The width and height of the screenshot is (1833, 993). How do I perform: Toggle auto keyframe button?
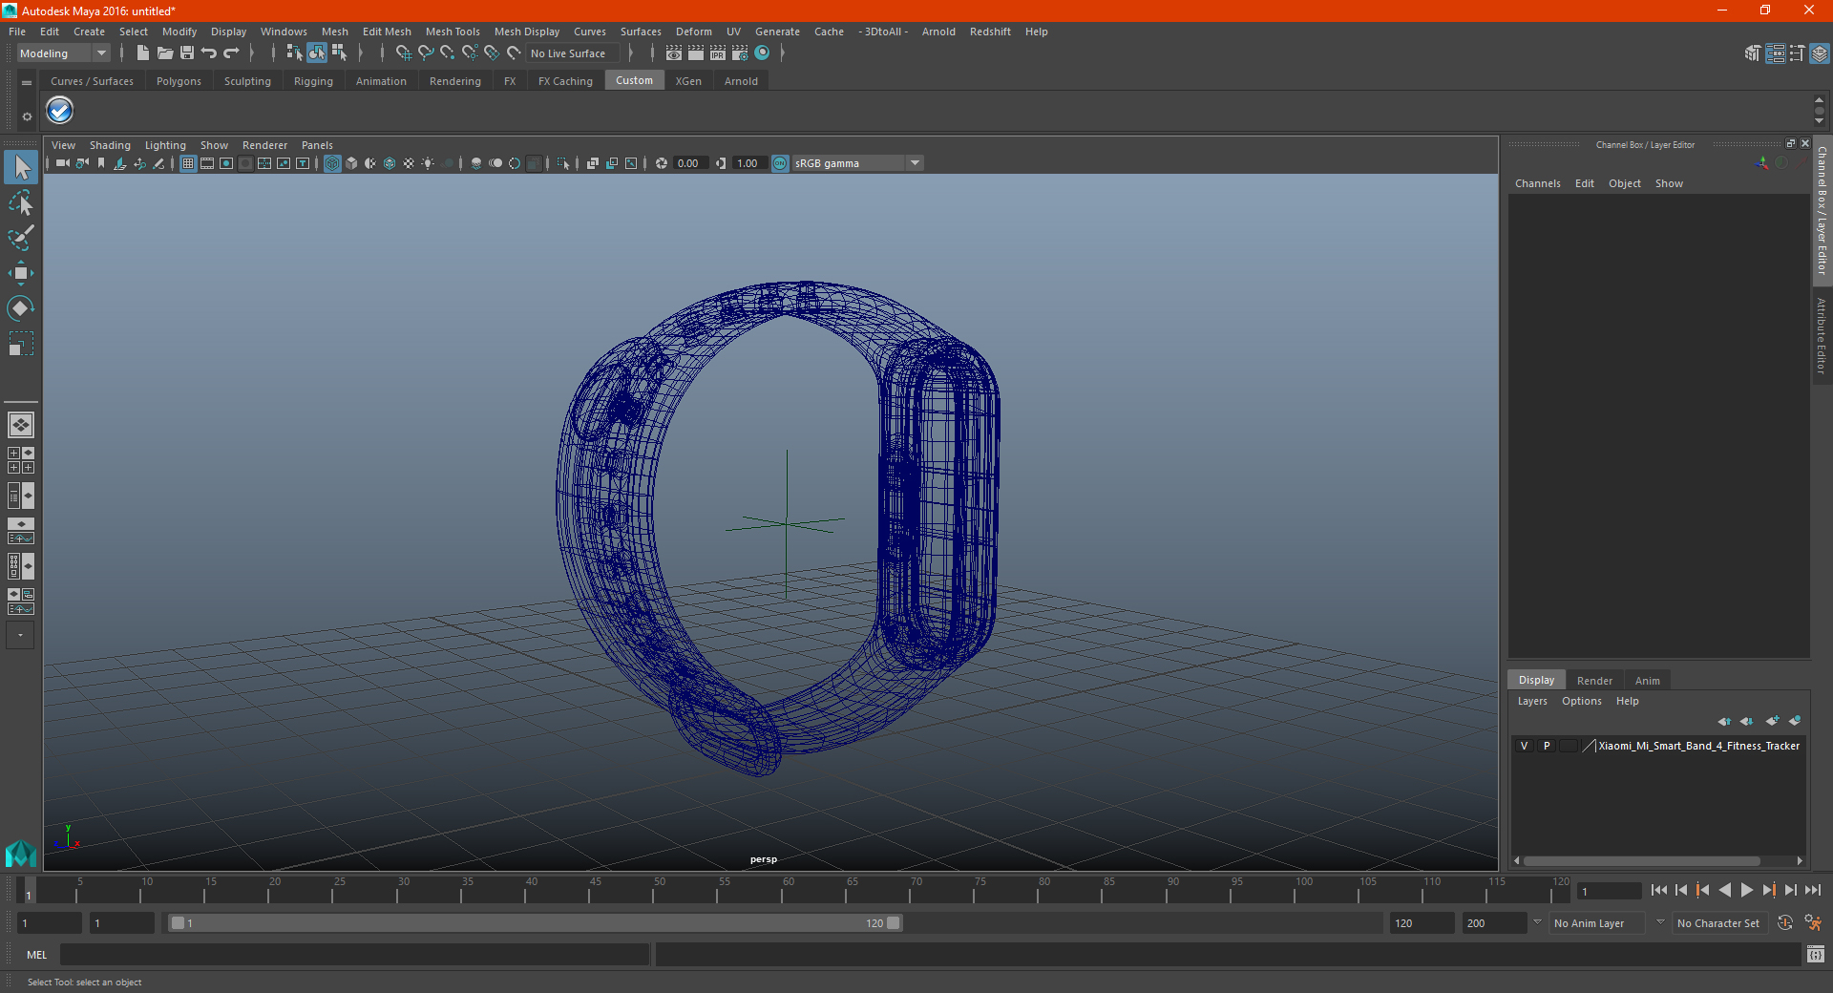click(1785, 923)
